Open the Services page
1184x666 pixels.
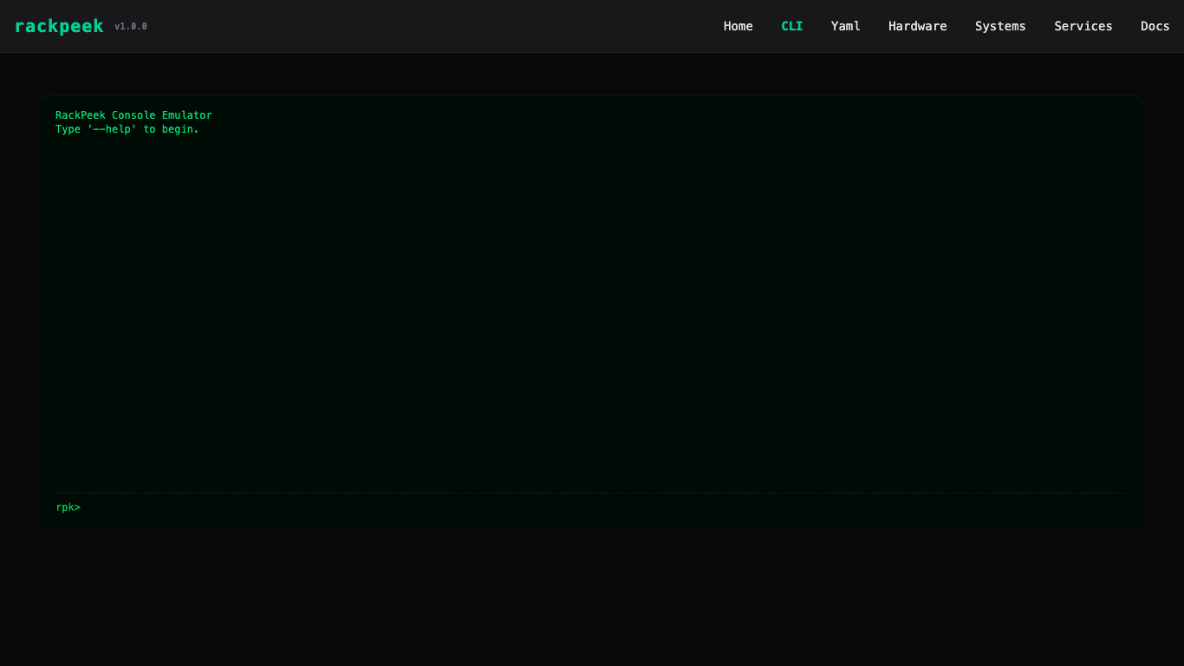[x=1083, y=26]
